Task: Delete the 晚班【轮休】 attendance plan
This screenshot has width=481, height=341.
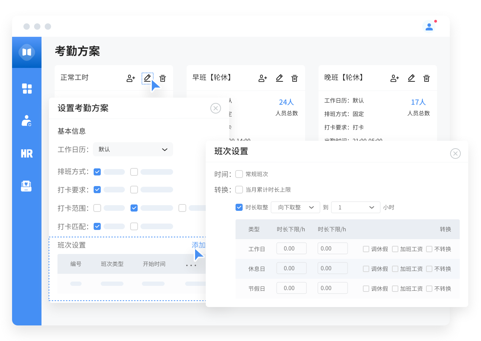Action: 426,78
